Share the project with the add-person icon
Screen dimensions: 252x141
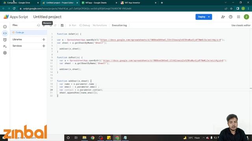click(x=223, y=17)
